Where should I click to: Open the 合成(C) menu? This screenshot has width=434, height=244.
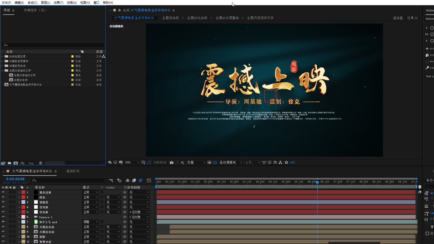pyautogui.click(x=33, y=2)
